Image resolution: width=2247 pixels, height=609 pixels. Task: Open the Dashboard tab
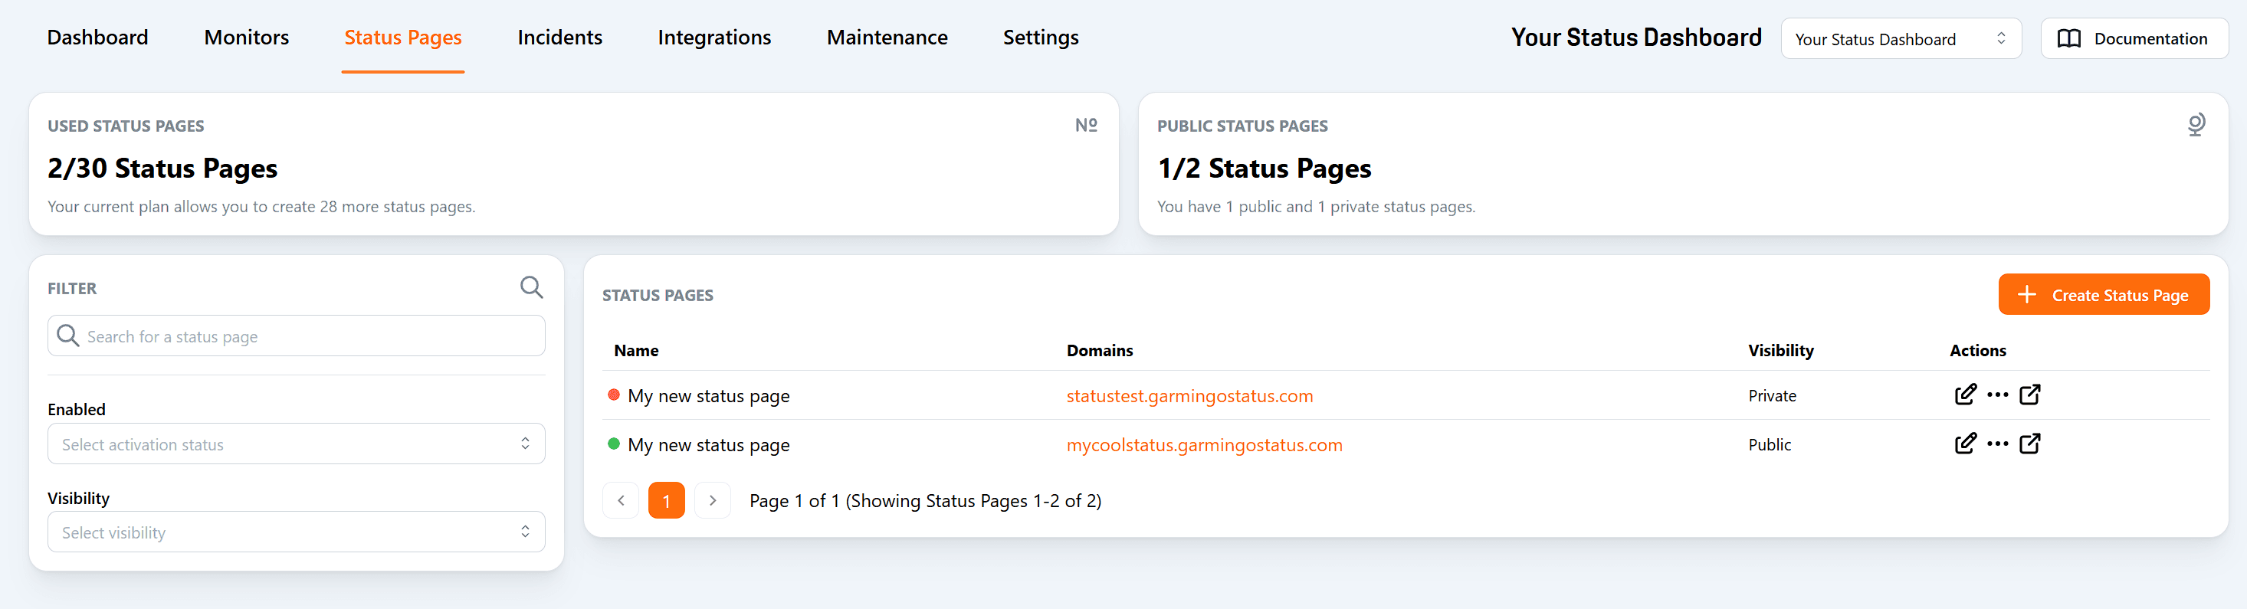(x=97, y=38)
